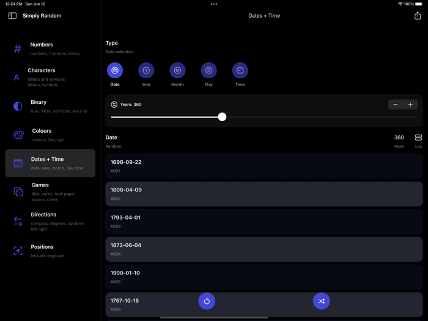Click the Years: 360 label
Screen dimensions: 428x321
(x=131, y=105)
